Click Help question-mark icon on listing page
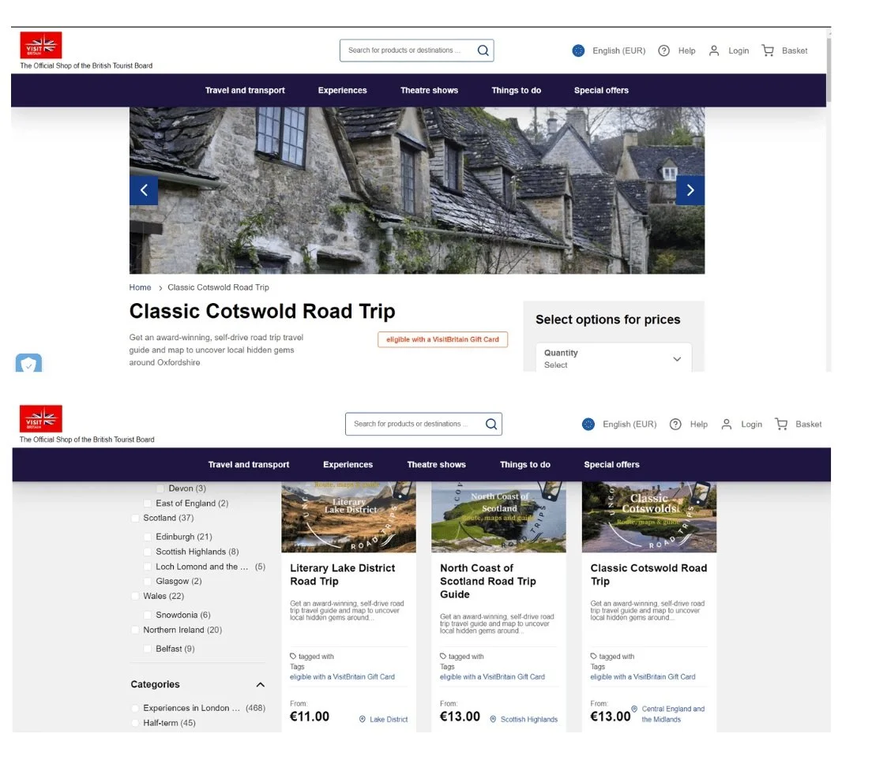The width and height of the screenshot is (872, 775). [x=675, y=424]
